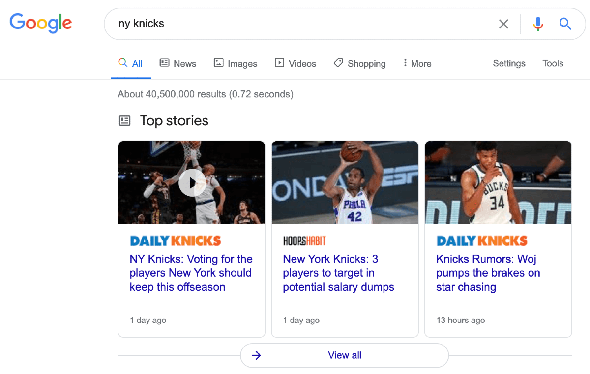Click the HoopsHabit publisher logo
Viewport: 590px width, 374px height.
tap(304, 240)
